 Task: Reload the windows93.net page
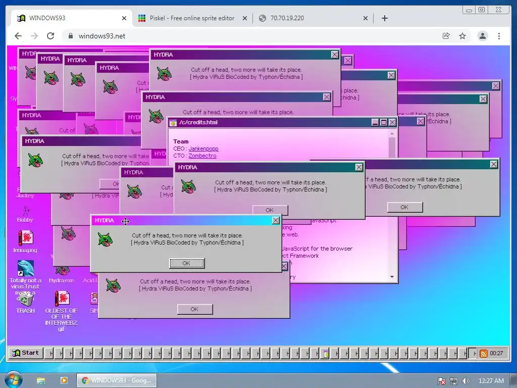coord(50,36)
